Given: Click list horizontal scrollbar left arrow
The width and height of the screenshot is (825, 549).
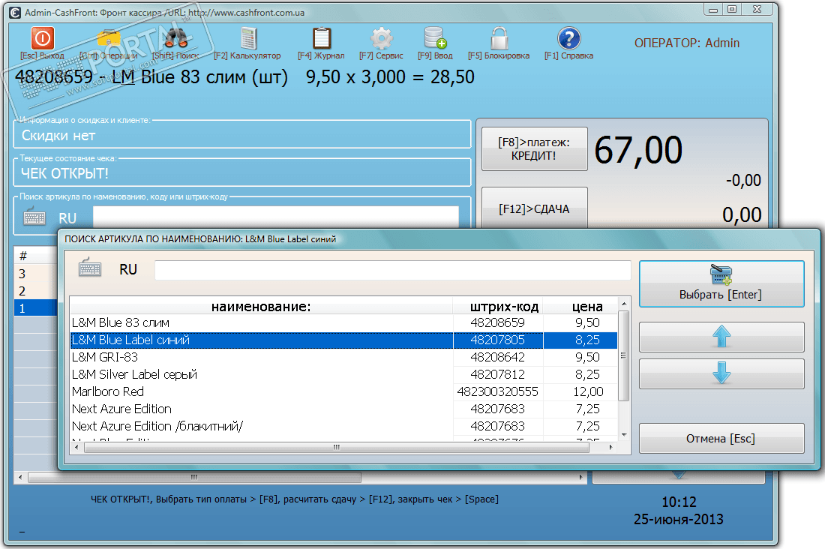Looking at the screenshot, I should (76, 448).
